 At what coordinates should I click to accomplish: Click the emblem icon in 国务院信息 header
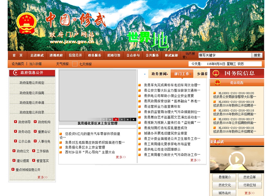click(x=216, y=74)
